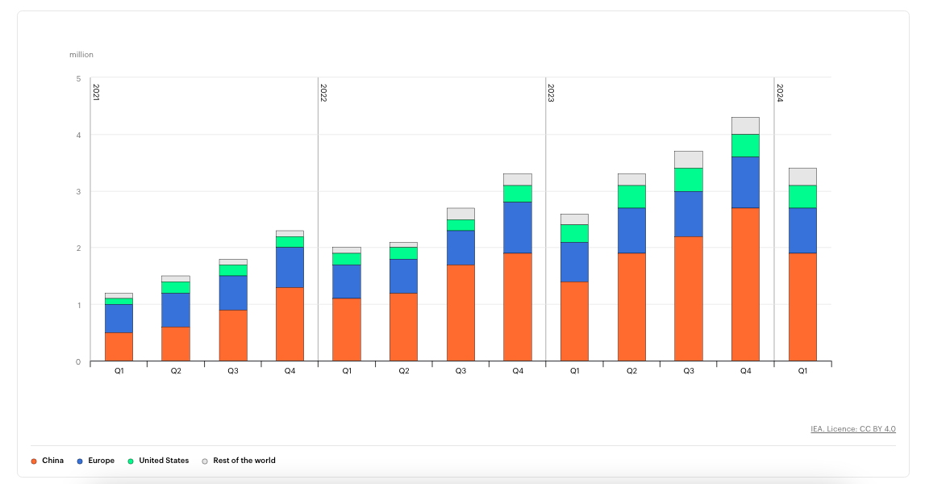Image resolution: width=925 pixels, height=484 pixels.
Task: Click China segment of 2023 Q4 bar
Action: (746, 285)
